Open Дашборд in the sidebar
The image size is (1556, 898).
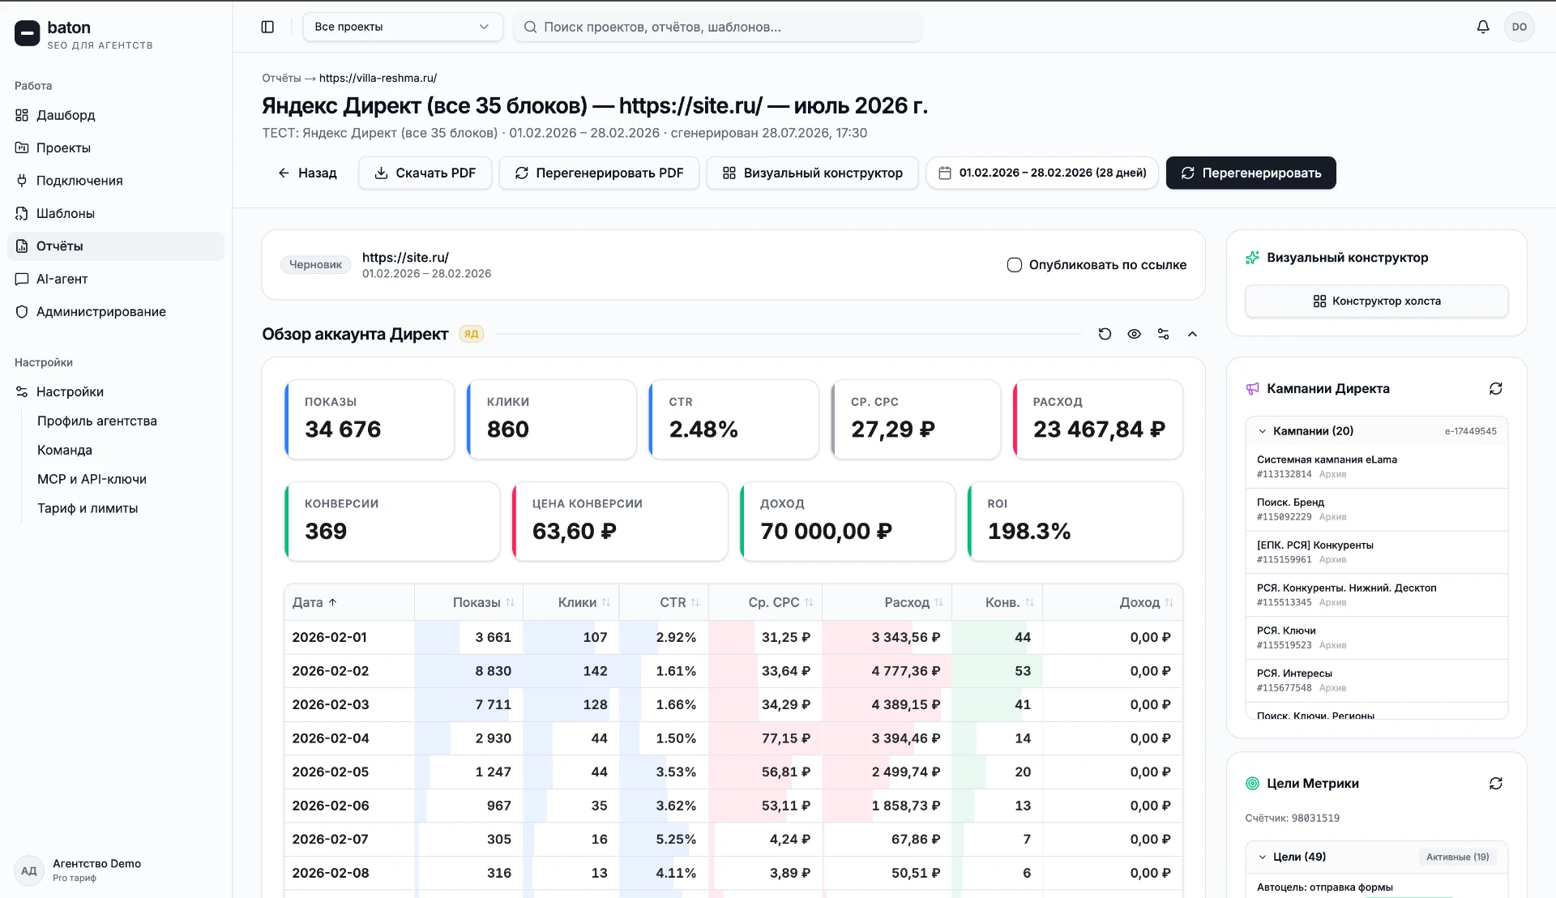pyautogui.click(x=116, y=115)
